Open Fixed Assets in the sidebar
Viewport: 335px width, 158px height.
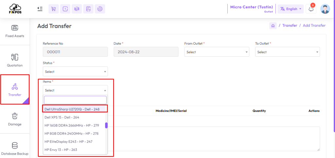15,31
